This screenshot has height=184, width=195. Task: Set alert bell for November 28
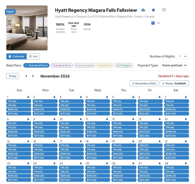point(186,163)
